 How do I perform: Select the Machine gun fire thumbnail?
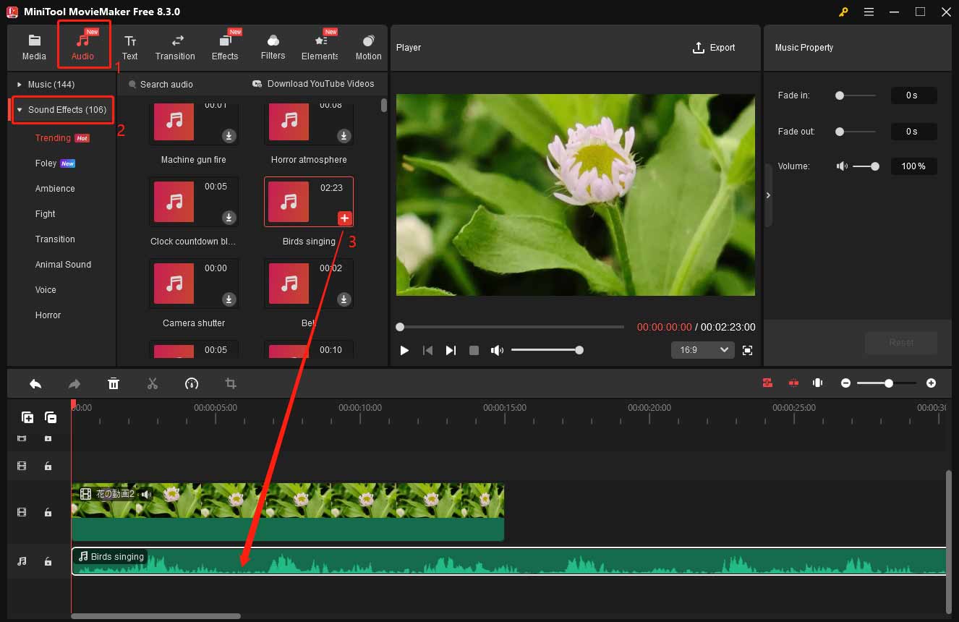point(194,124)
